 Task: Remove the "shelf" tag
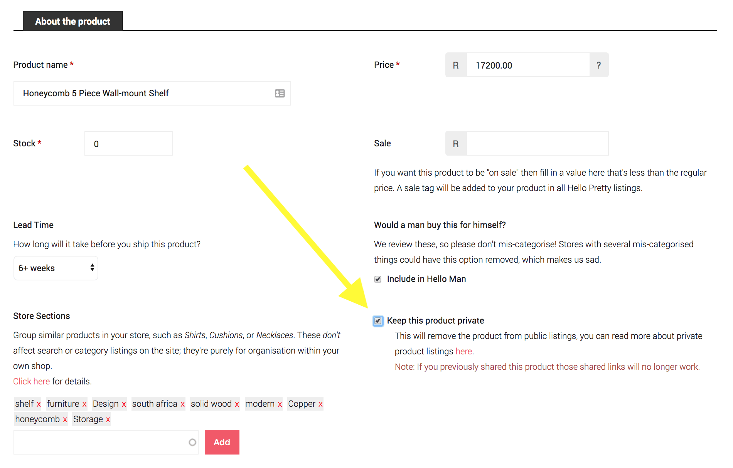coord(38,404)
